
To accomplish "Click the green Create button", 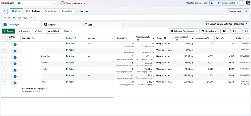I will pos(8,31).
